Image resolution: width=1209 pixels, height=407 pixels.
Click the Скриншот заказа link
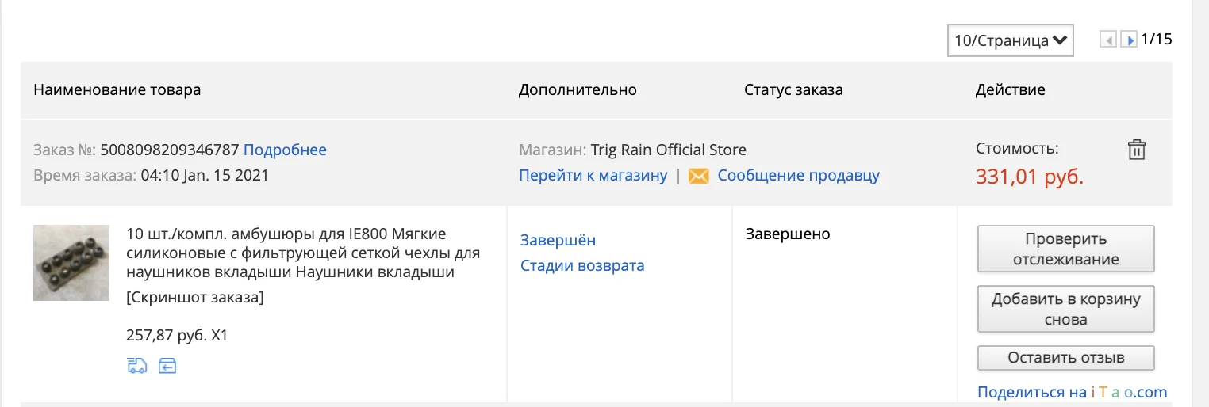(195, 298)
